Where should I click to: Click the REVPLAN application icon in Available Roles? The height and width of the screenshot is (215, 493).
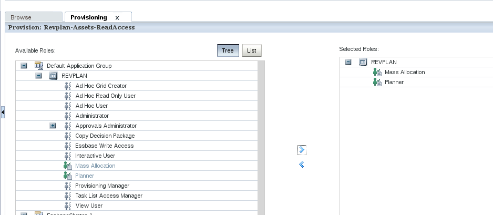point(54,76)
